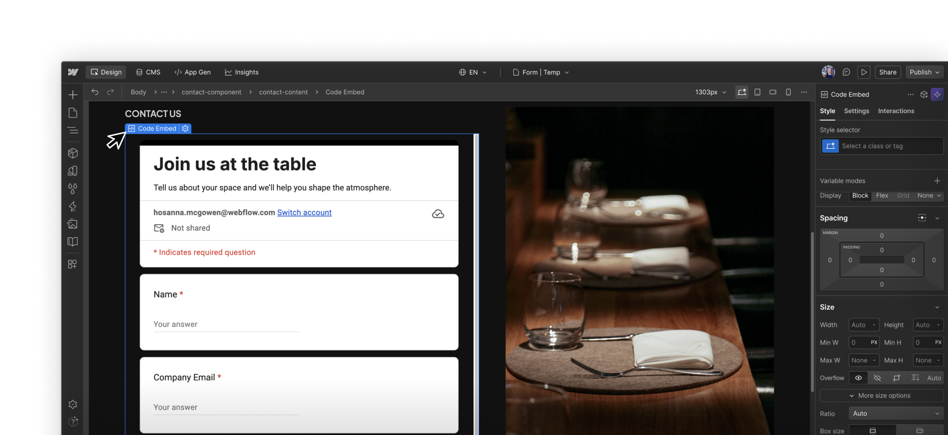Set Display to Grid
The width and height of the screenshot is (948, 435).
pos(903,196)
